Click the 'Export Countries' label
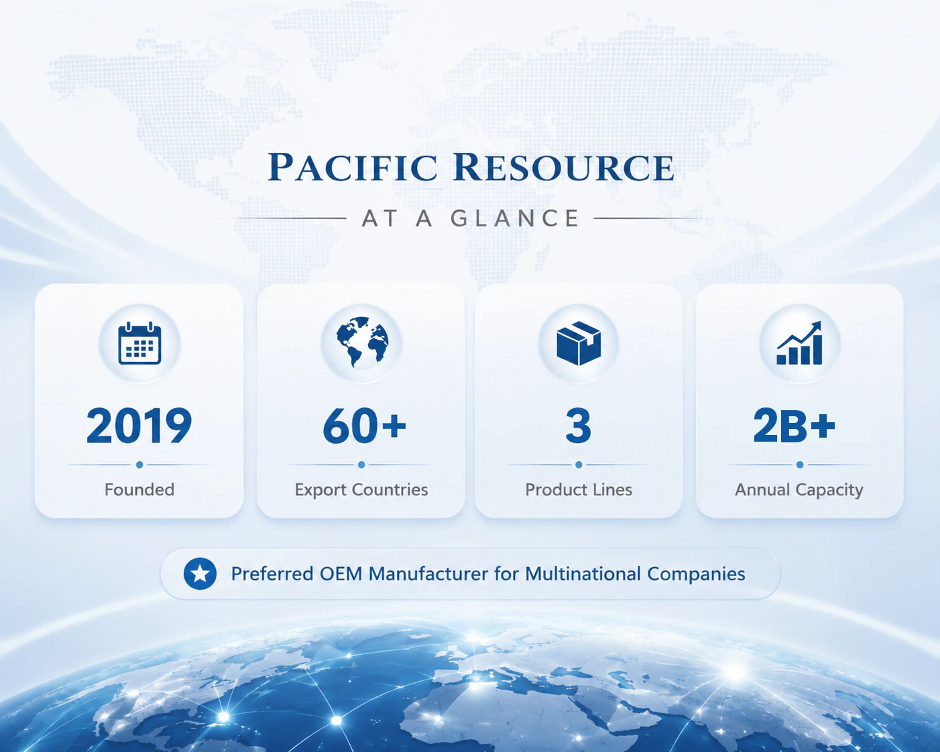Viewport: 940px width, 752px height. [361, 490]
